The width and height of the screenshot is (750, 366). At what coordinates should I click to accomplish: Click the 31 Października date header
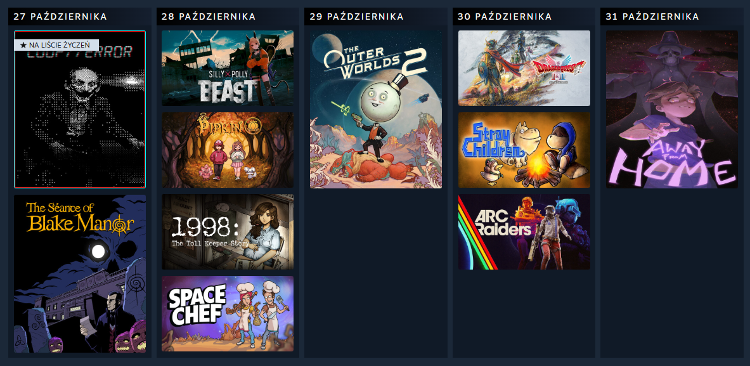pos(652,16)
